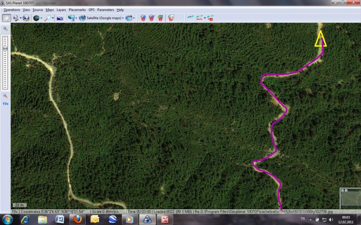Click the zoom out magnifier icon
The width and height of the screenshot is (361, 225).
click(5, 96)
